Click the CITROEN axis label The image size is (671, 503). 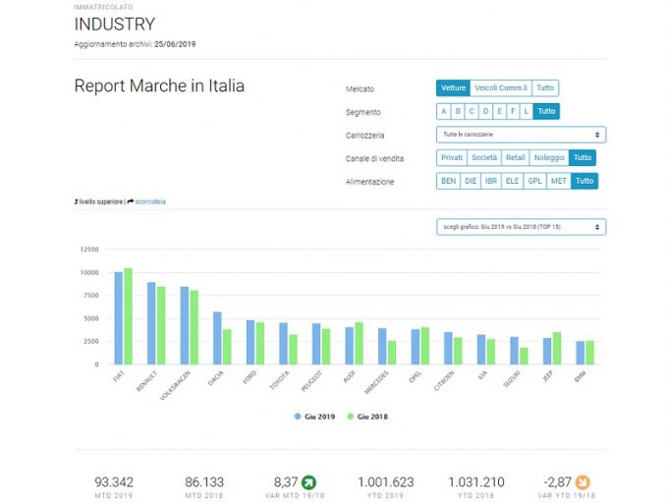pyautogui.click(x=444, y=380)
